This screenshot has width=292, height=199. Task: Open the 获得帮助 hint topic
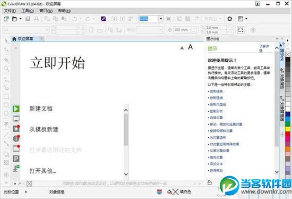coord(216,170)
